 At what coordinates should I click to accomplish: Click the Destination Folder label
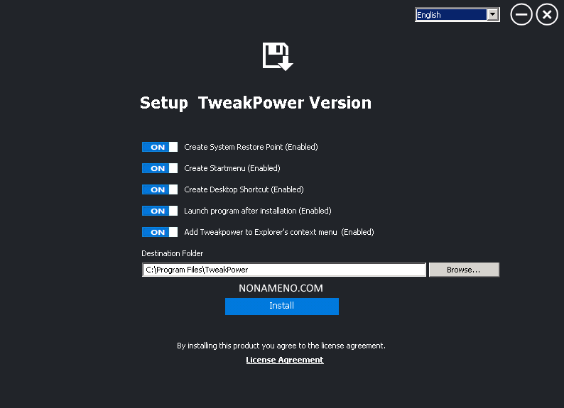[172, 253]
